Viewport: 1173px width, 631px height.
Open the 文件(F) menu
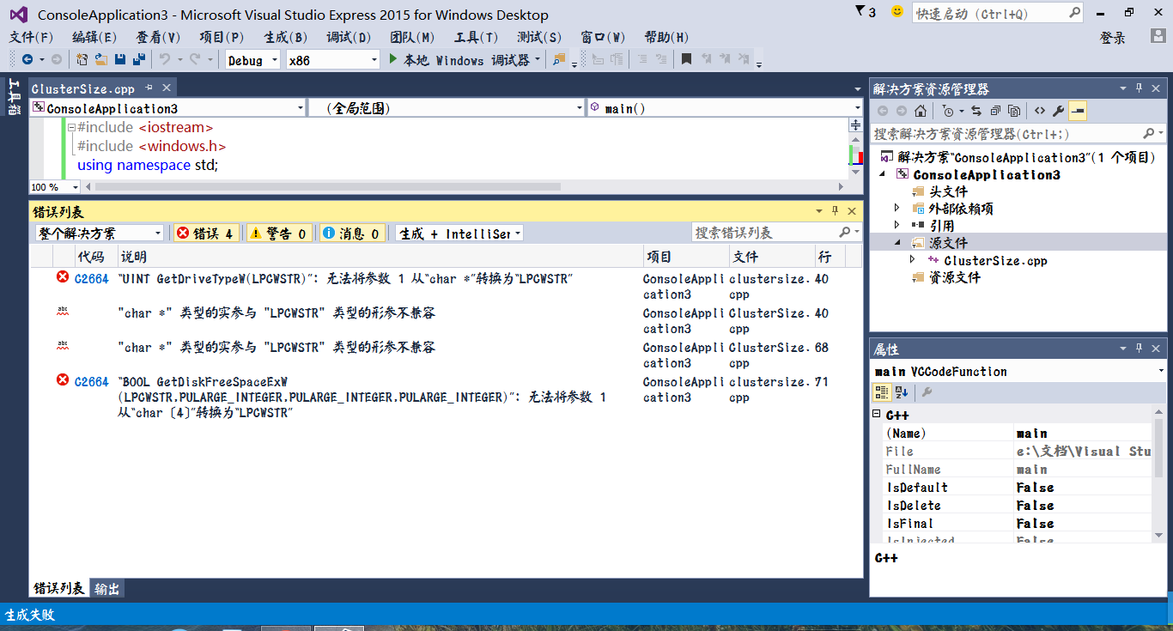[x=31, y=37]
